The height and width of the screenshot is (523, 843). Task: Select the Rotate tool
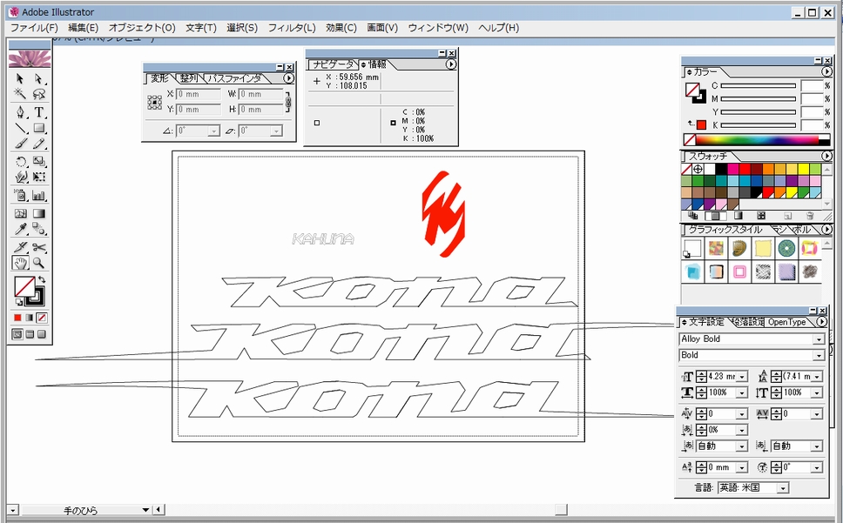[x=21, y=162]
